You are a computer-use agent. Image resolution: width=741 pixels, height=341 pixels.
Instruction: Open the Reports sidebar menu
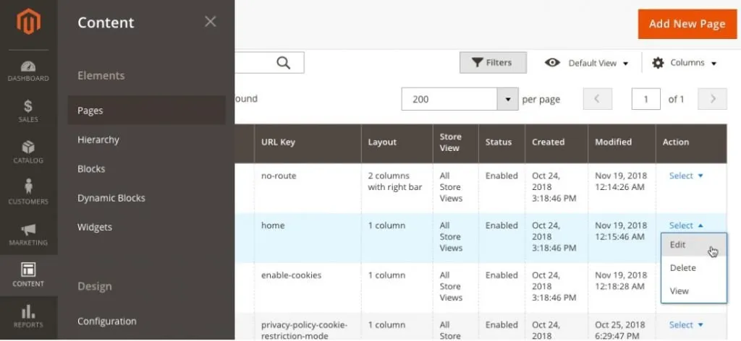[28, 316]
